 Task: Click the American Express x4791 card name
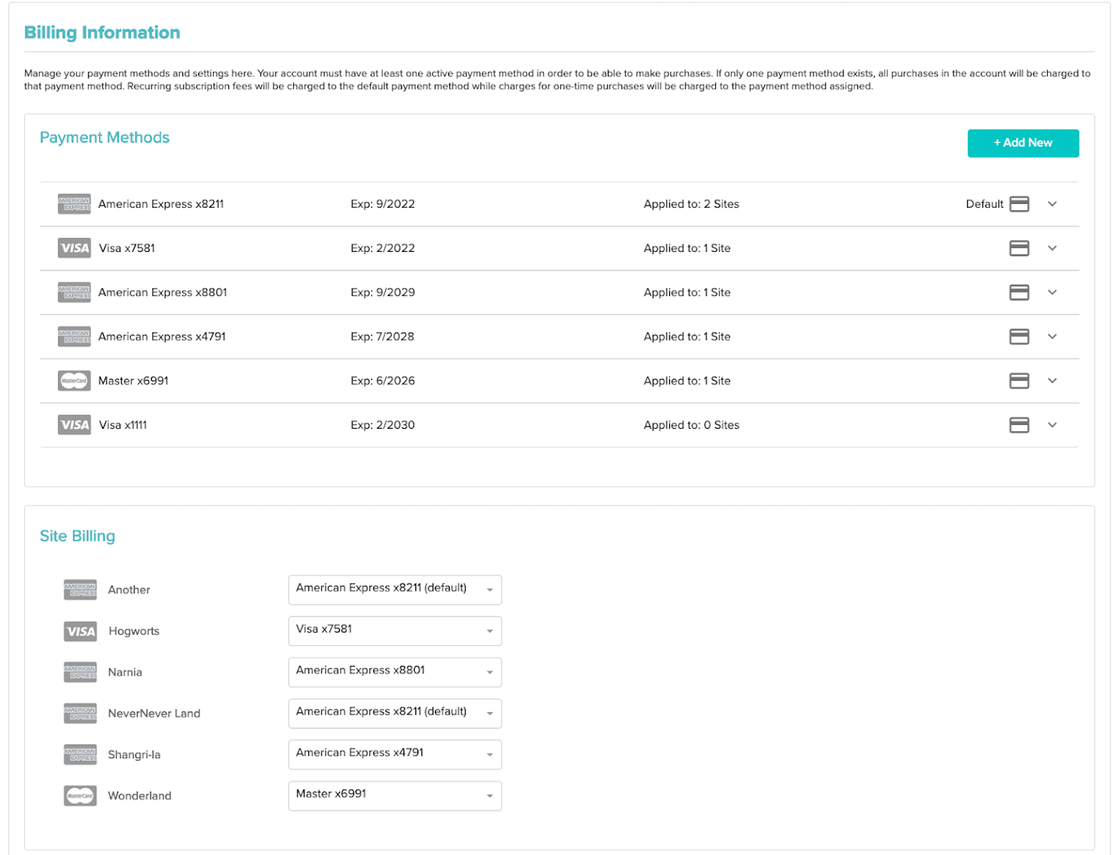point(162,336)
